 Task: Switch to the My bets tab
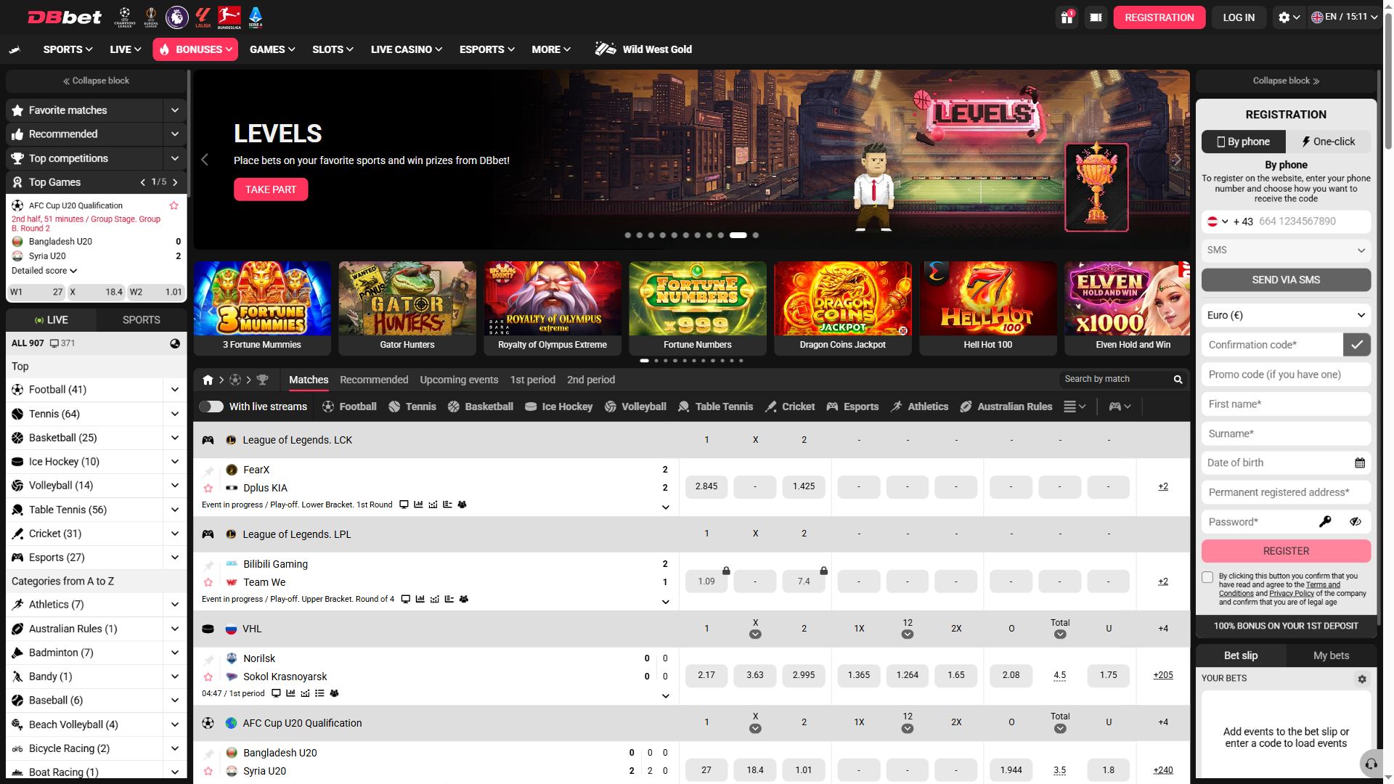[x=1331, y=656]
